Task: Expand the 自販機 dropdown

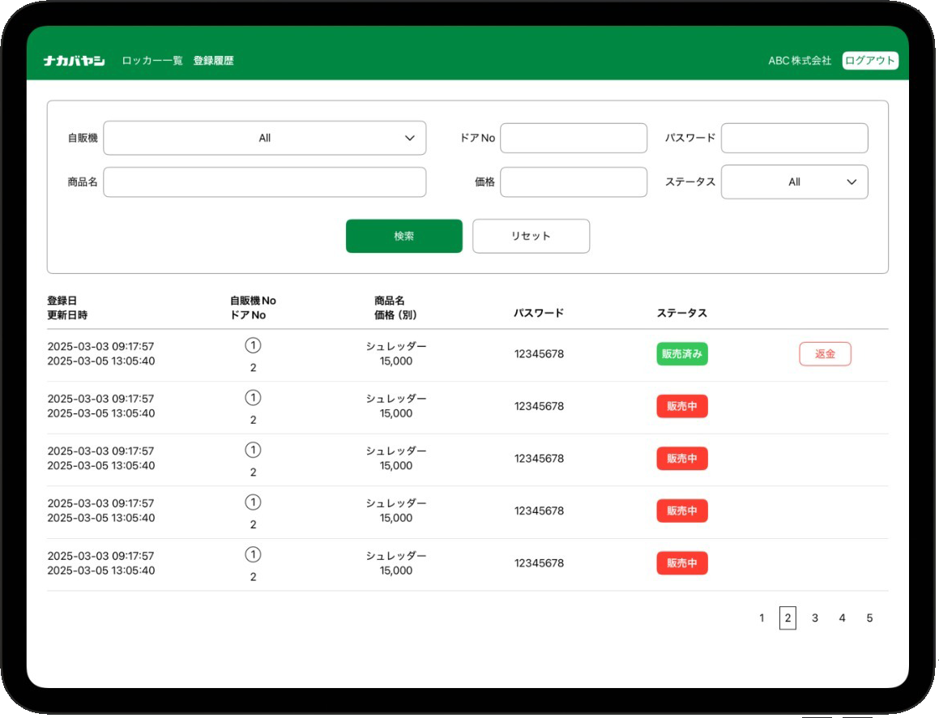Action: 264,139
